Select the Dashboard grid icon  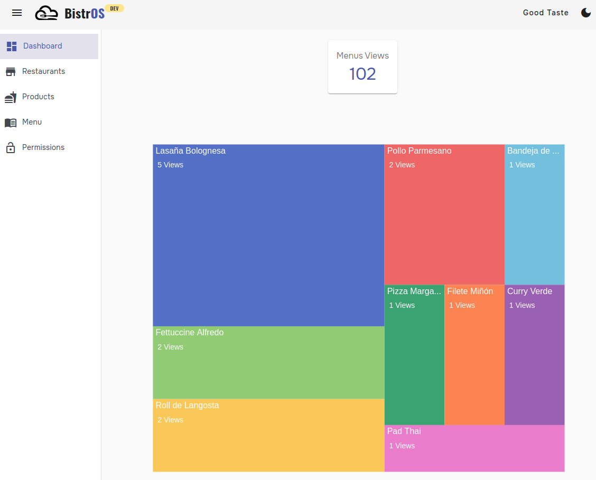[x=11, y=46]
